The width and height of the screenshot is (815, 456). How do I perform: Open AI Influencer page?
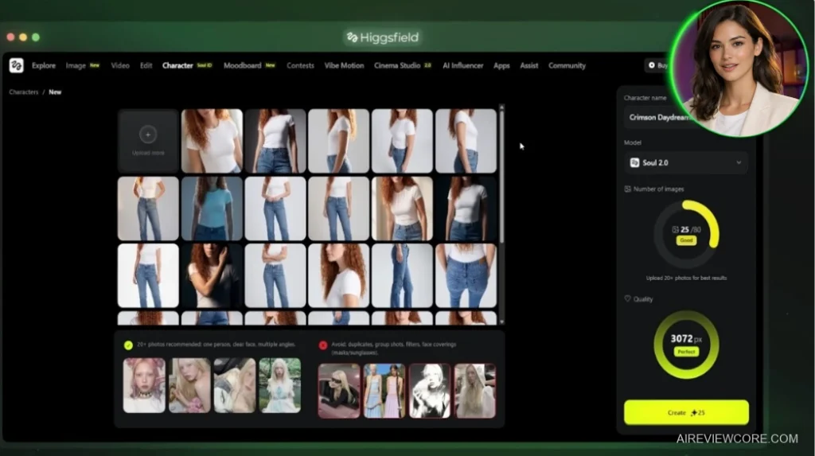tap(462, 65)
